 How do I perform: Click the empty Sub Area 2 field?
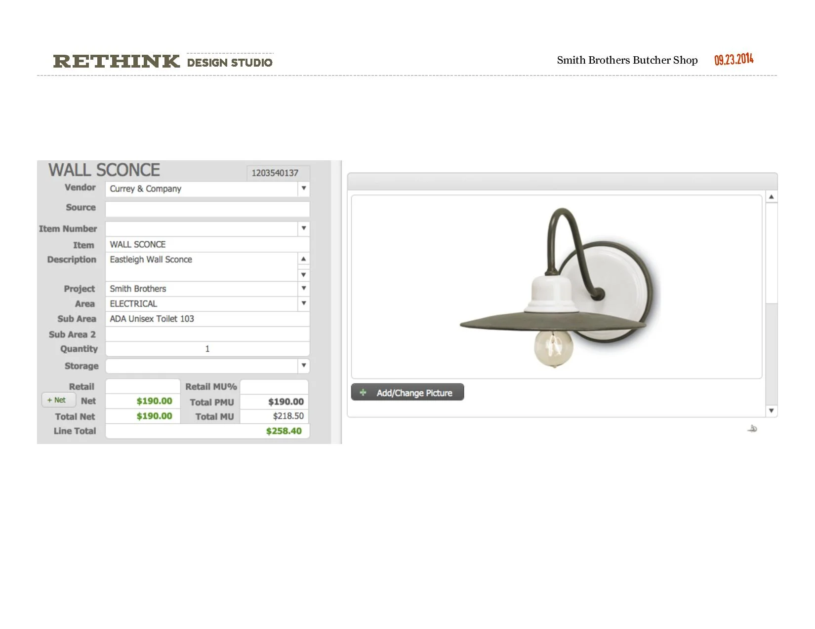pos(207,334)
